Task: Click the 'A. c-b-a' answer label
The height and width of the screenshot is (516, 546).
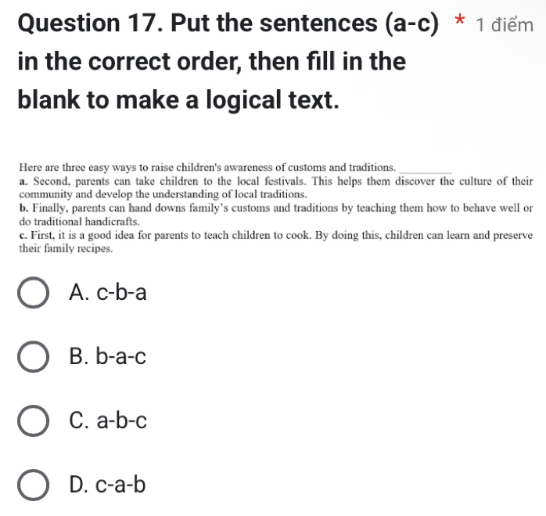Action: click(x=108, y=292)
